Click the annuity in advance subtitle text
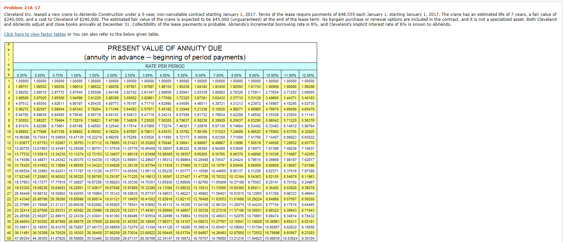563x242 pixels. (x=165, y=57)
